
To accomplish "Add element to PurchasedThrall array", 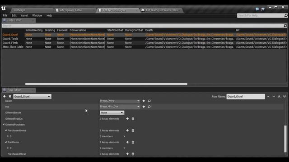I will [127, 154].
